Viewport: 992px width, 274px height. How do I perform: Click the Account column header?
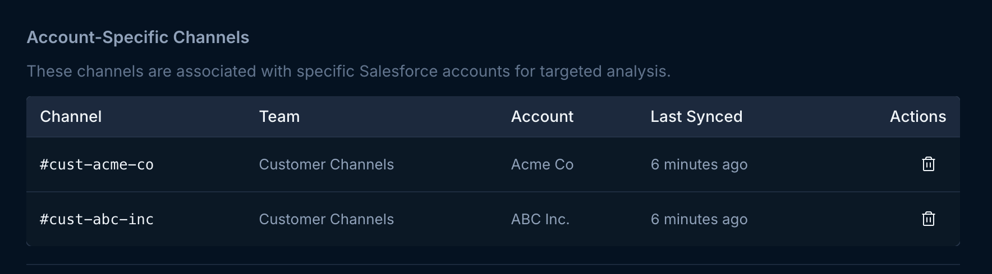(542, 116)
